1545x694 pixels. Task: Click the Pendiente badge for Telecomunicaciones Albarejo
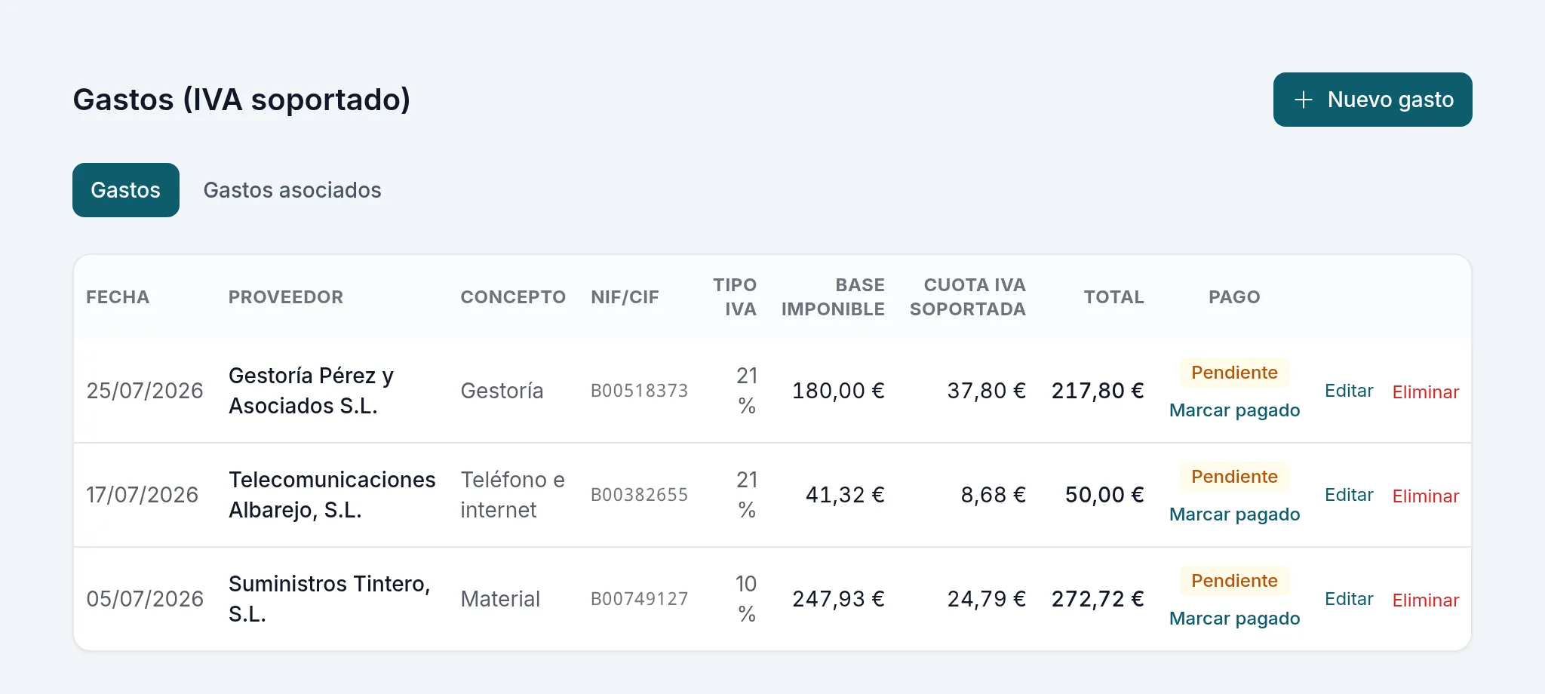pyautogui.click(x=1234, y=477)
